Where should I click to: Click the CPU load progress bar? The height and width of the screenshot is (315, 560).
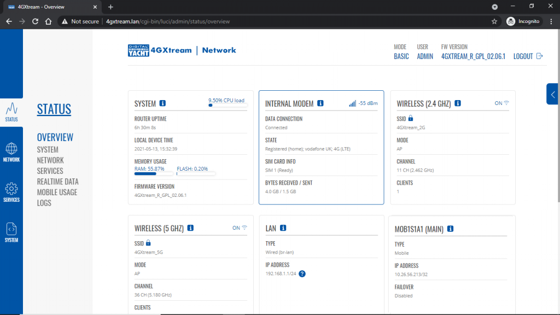(228, 105)
